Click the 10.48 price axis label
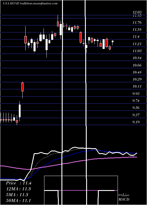 (x=137, y=72)
